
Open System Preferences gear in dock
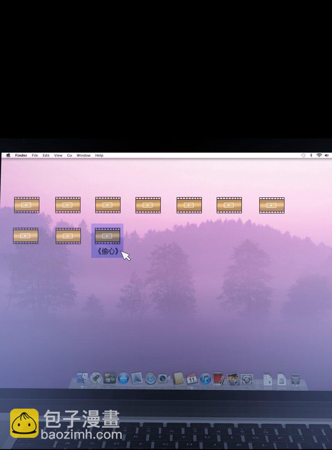247,379
